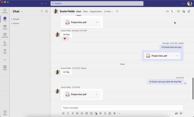
Task: Go to the Calls section
Action: tap(5, 44)
